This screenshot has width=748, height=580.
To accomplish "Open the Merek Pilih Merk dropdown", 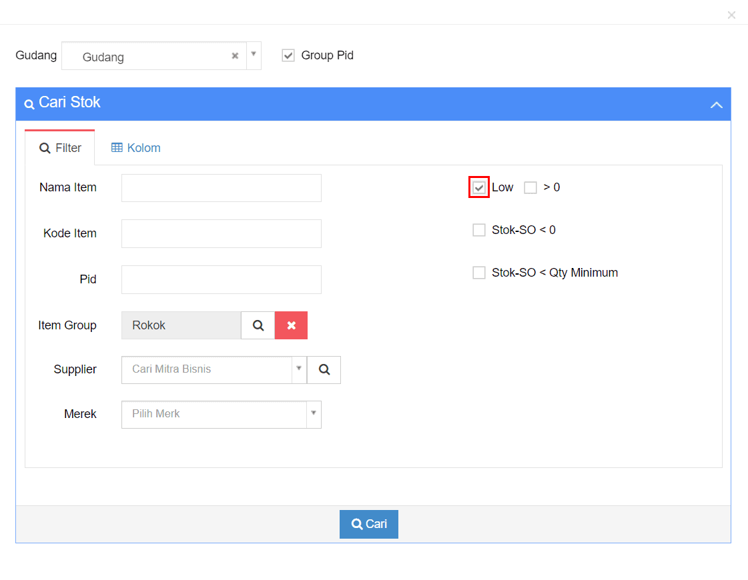I will [x=314, y=414].
